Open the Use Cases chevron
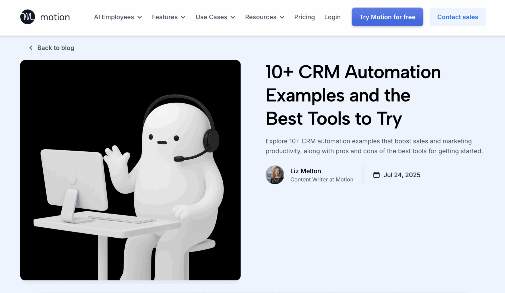Image resolution: width=505 pixels, height=293 pixels. point(233,17)
